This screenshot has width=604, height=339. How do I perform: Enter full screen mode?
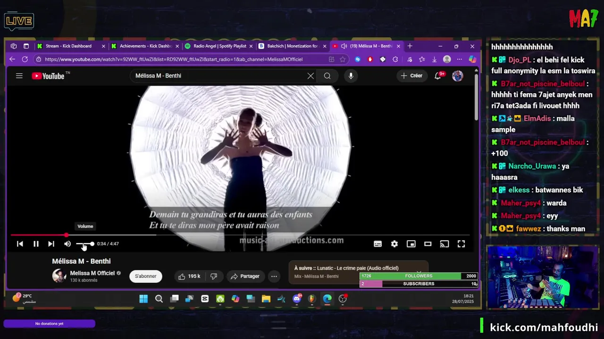[461, 244]
